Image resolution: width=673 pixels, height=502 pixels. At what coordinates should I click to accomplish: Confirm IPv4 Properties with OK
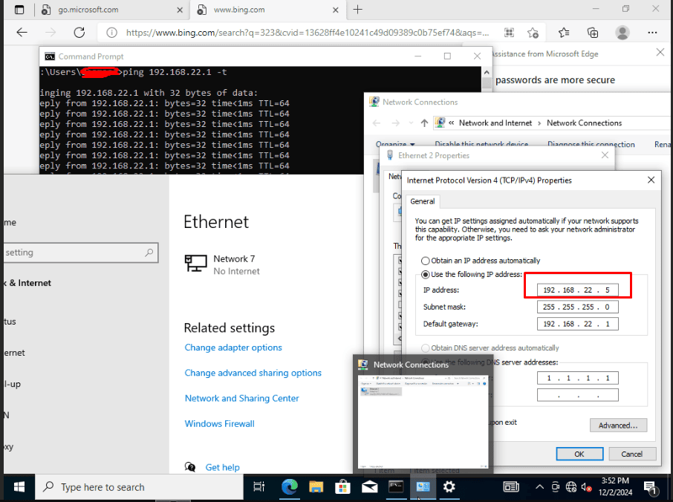[x=579, y=454]
